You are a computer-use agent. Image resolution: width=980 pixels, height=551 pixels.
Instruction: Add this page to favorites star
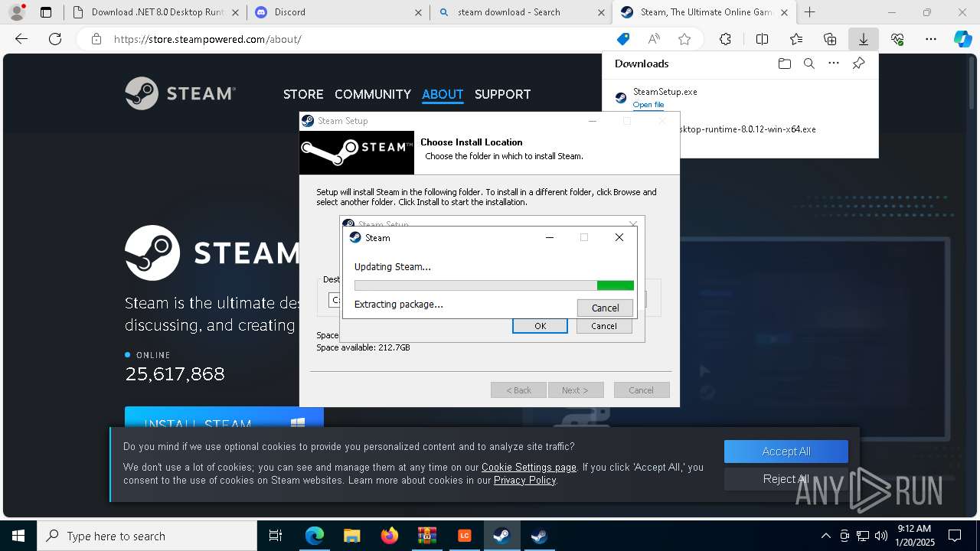(x=684, y=39)
